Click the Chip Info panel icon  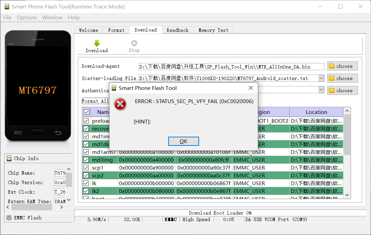point(9,158)
